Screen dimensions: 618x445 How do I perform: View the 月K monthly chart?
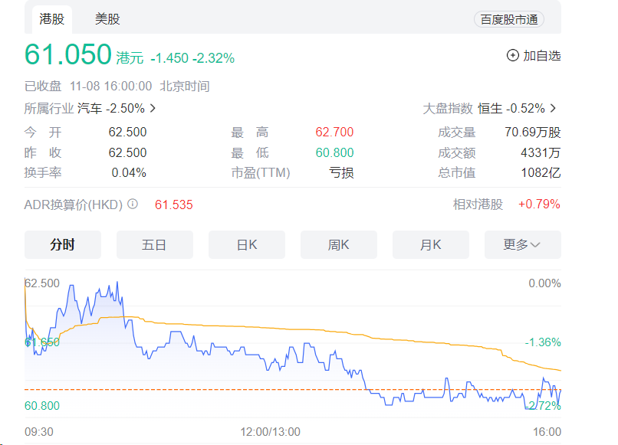pos(430,244)
